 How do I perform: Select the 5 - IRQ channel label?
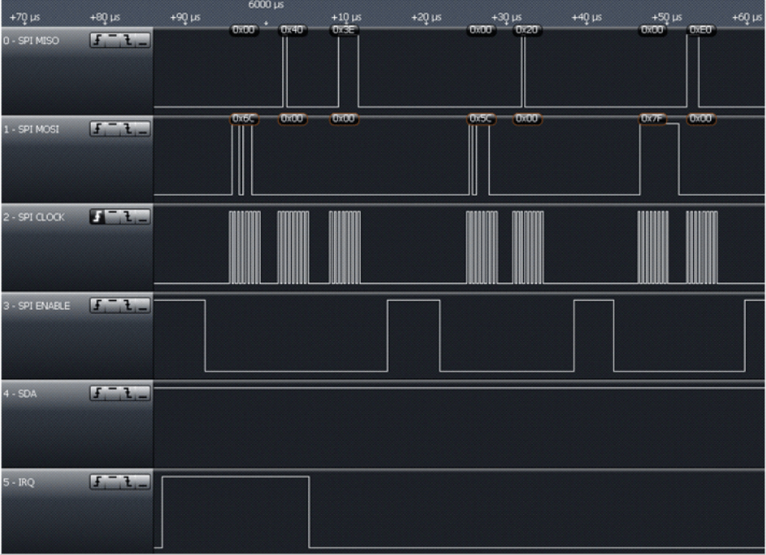point(19,482)
